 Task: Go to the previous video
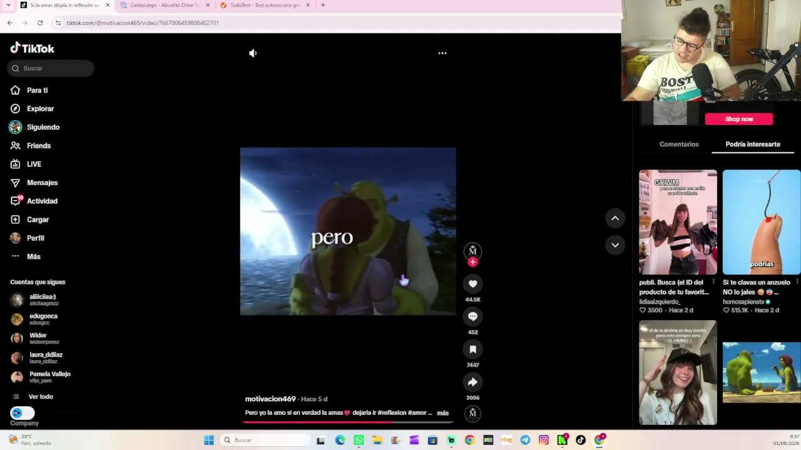(x=615, y=218)
